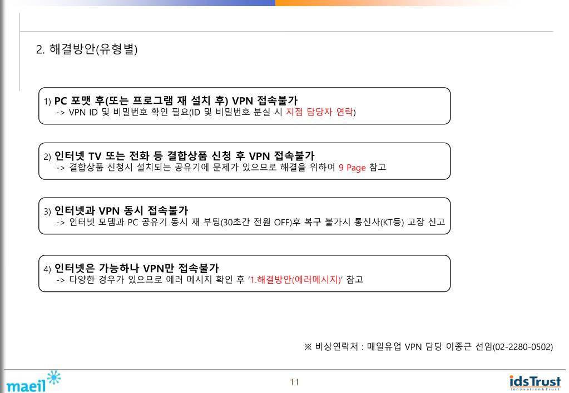
Task: Click the page number '11'
Action: (294, 382)
